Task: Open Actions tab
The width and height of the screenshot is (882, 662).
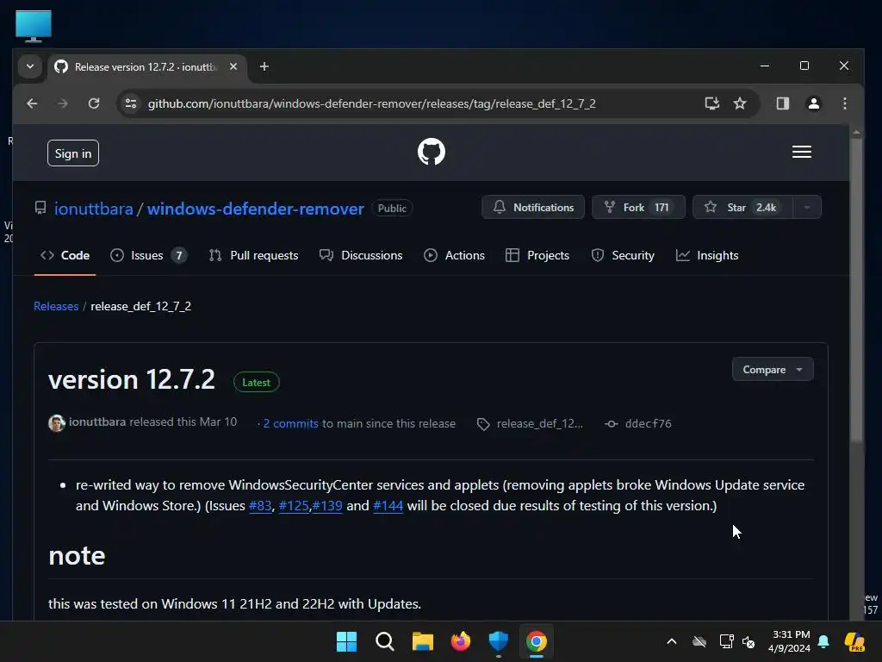Action: point(454,255)
